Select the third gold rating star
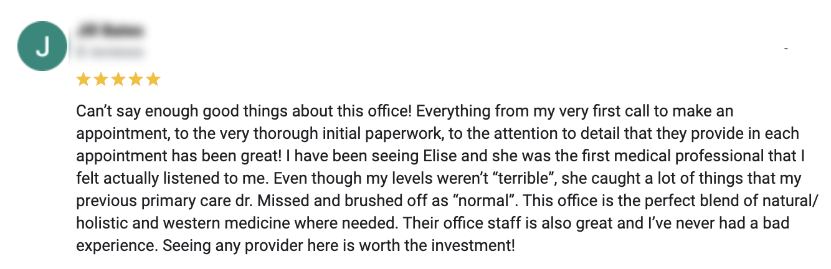The height and width of the screenshot is (269, 831). pos(118,80)
